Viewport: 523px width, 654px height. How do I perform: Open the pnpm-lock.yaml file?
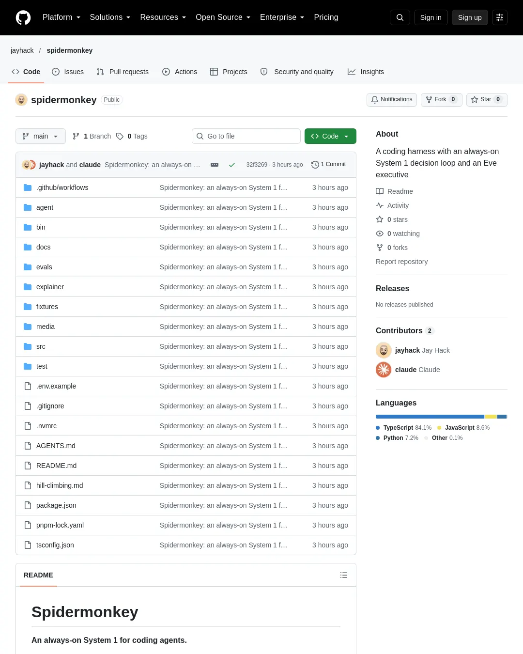point(60,525)
